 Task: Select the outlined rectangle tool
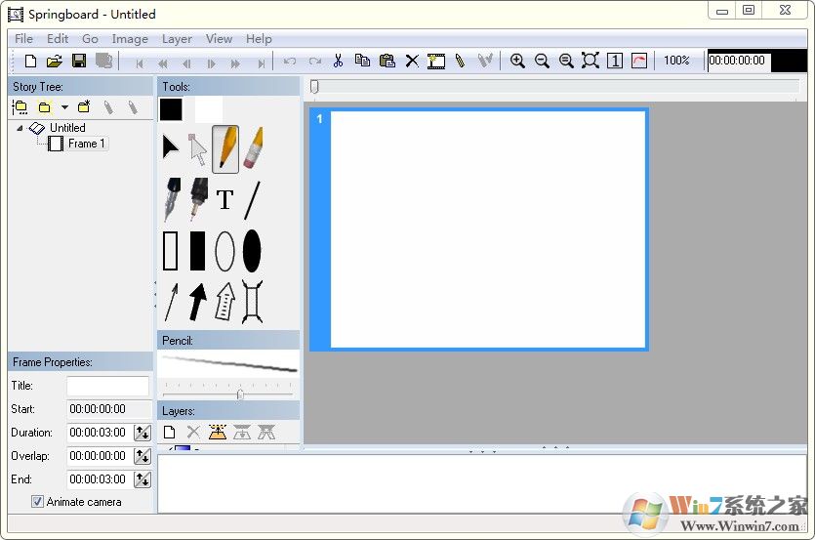pyautogui.click(x=170, y=251)
